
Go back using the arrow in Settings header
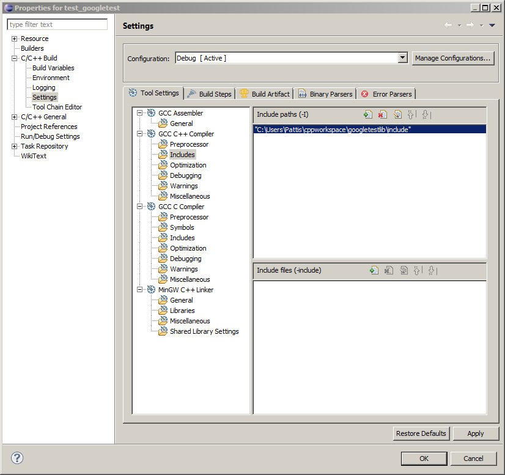pos(448,25)
